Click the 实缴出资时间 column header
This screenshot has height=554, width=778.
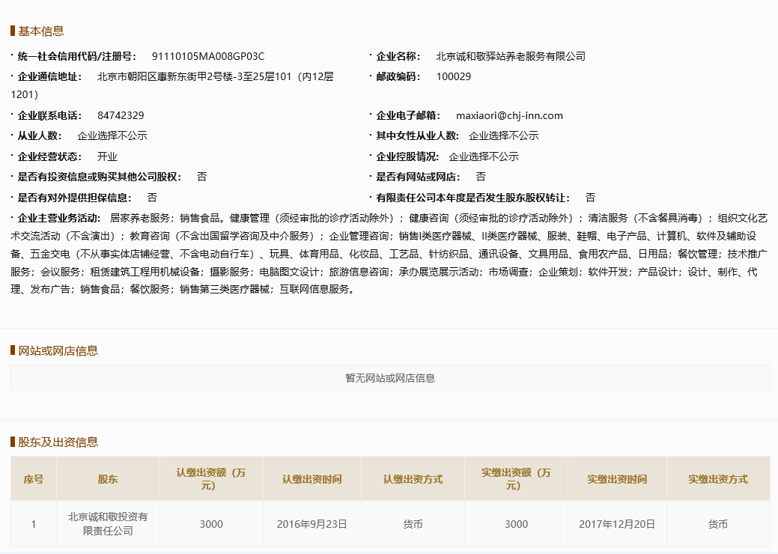tap(617, 479)
